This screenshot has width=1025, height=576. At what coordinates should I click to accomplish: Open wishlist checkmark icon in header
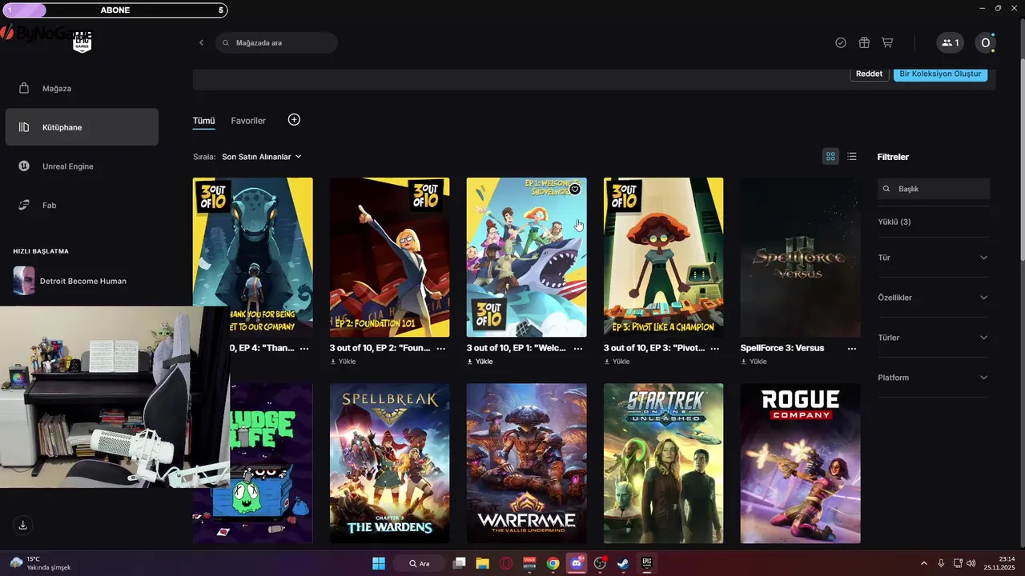pyautogui.click(x=841, y=42)
